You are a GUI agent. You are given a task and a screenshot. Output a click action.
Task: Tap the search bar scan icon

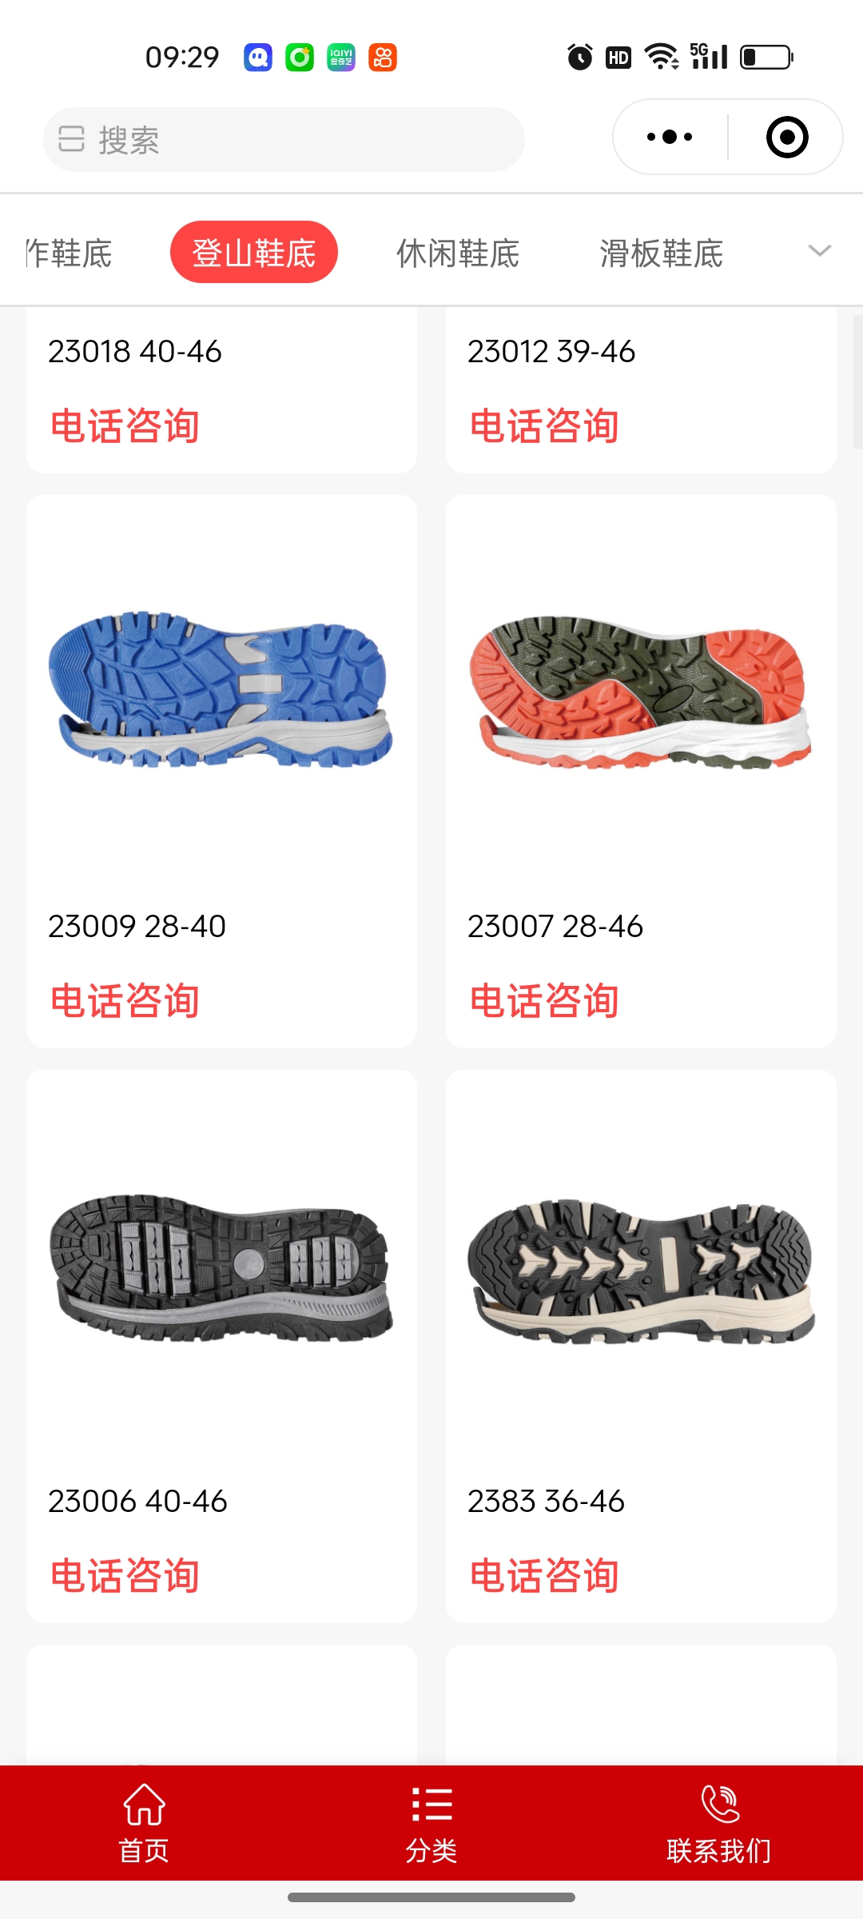point(71,139)
